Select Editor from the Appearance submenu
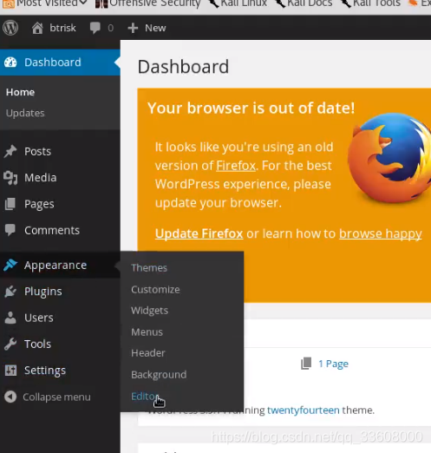This screenshot has height=453, width=431. tap(145, 396)
